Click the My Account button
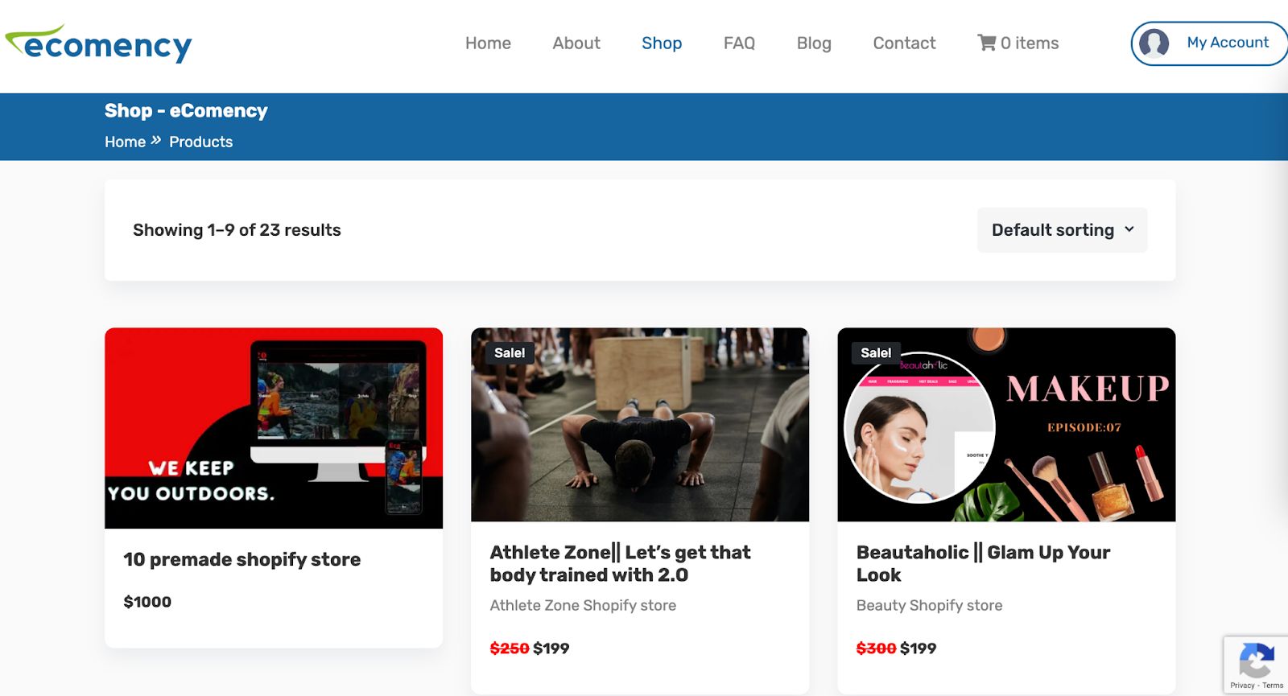This screenshot has height=696, width=1288. [x=1227, y=43]
